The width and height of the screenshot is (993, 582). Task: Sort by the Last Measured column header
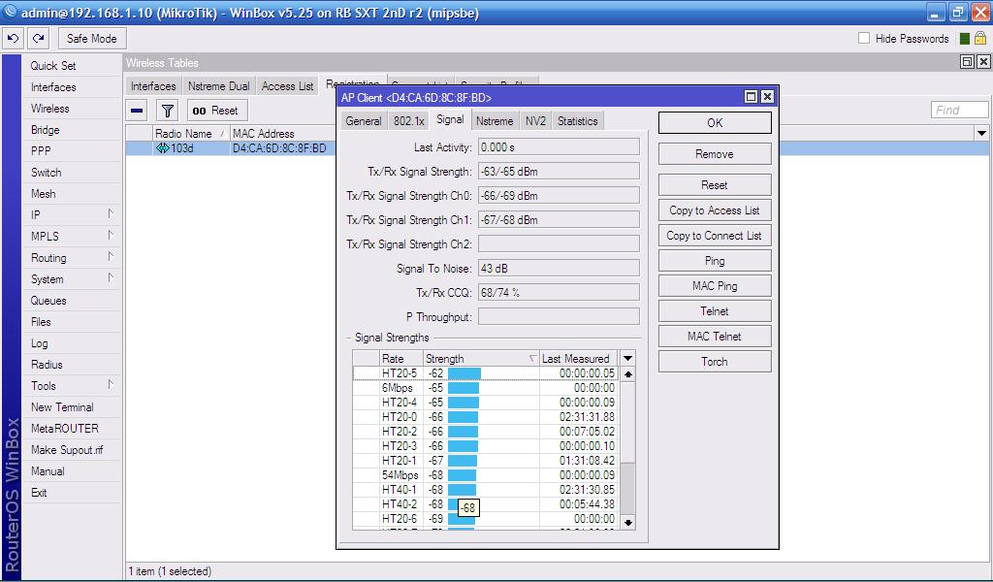(x=579, y=359)
